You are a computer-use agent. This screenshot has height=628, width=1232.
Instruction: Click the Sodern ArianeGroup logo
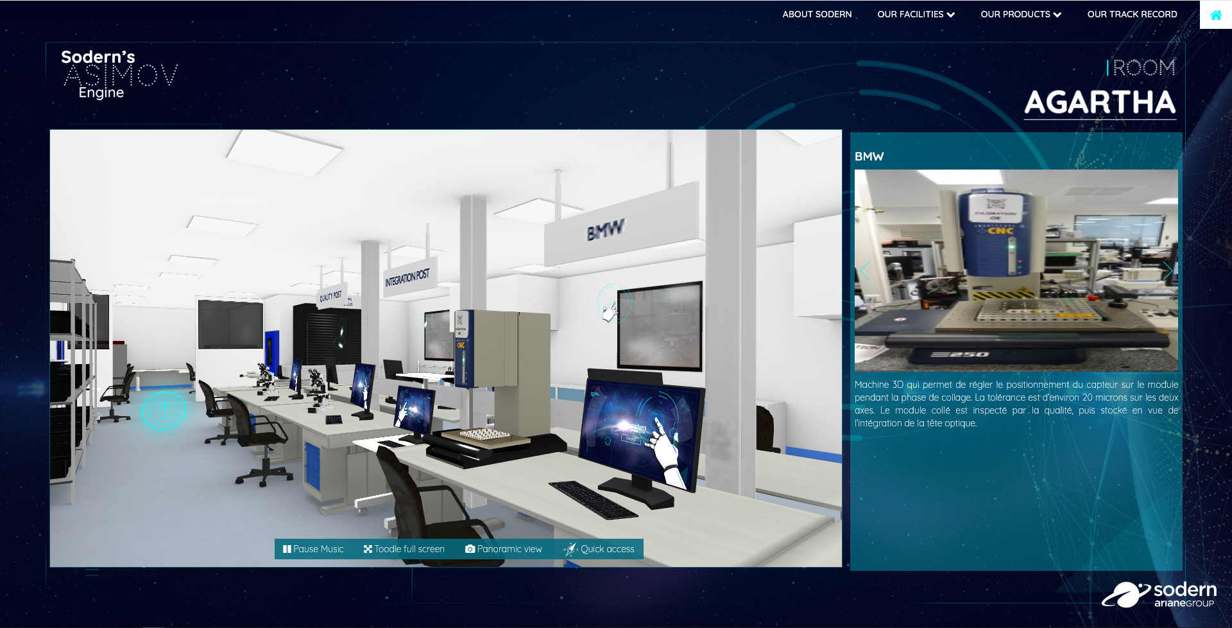click(1159, 595)
